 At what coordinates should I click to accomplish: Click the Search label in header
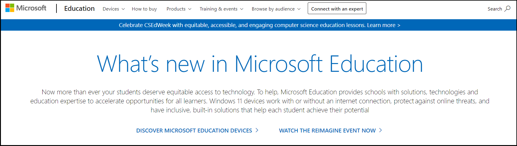(495, 9)
